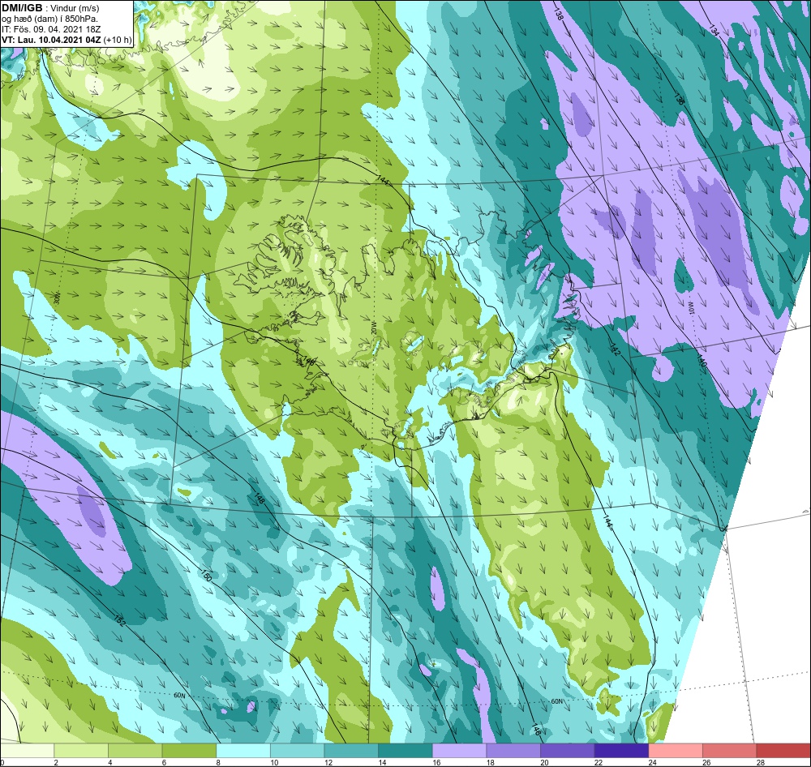Image resolution: width=811 pixels, height=767 pixels.
Task: Click the 'og hæð (dam) í 850hPa.' line
Action: (x=50, y=19)
